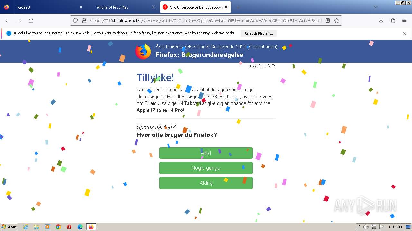412x231 pixels.
Task: Click the Refresh Firefox button
Action: point(258,33)
